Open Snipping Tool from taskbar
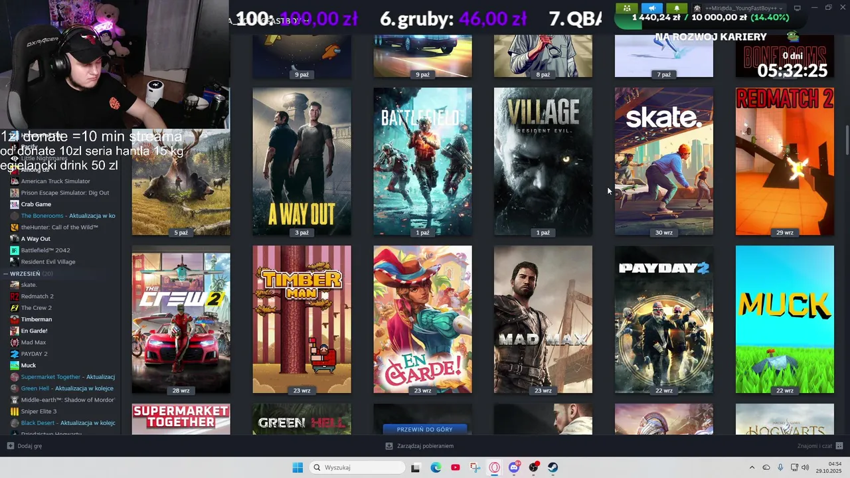The height and width of the screenshot is (478, 850). click(x=475, y=467)
